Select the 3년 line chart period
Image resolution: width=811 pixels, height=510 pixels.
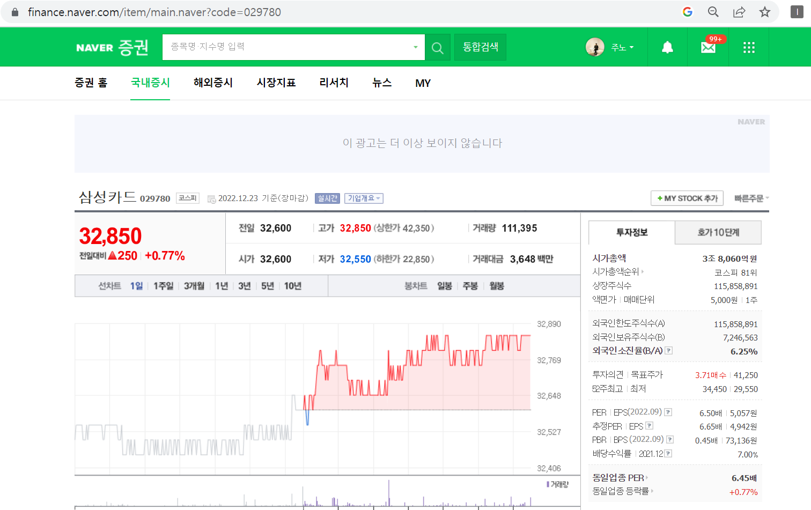click(x=245, y=286)
